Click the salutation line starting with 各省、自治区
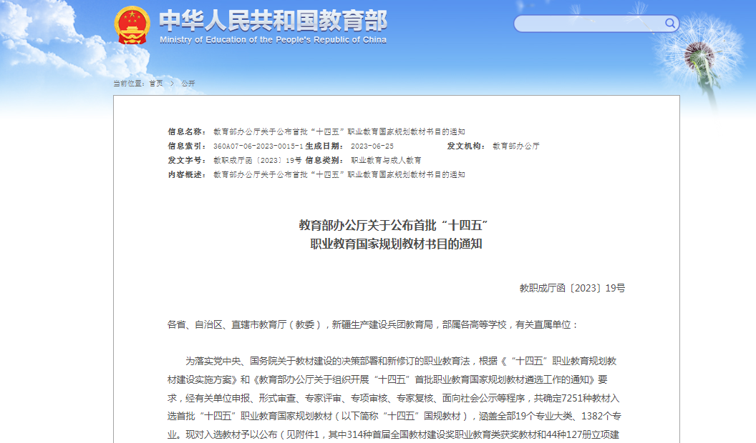Viewport: 756px width, 443px height. click(x=372, y=325)
